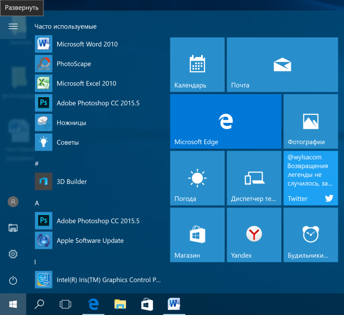Launch the Yandex browser tile
The image size is (344, 315).
[x=254, y=235]
